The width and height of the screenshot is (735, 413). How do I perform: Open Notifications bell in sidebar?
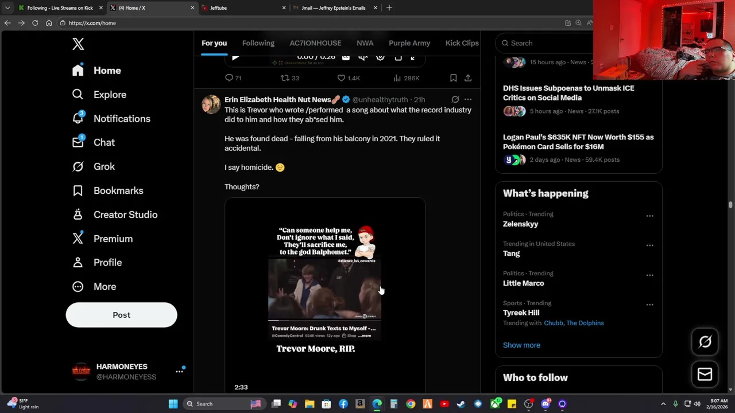tap(78, 118)
